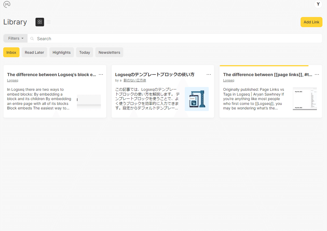Image resolution: width=327 pixels, height=231 pixels.
Task: Open article on [[page links]] difference
Action: [x=268, y=74]
